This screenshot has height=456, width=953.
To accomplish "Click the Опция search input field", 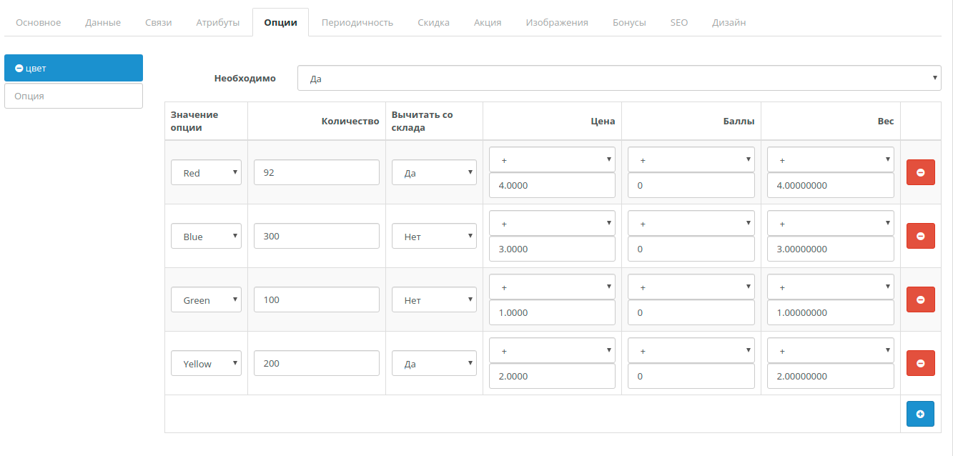I will 74,96.
